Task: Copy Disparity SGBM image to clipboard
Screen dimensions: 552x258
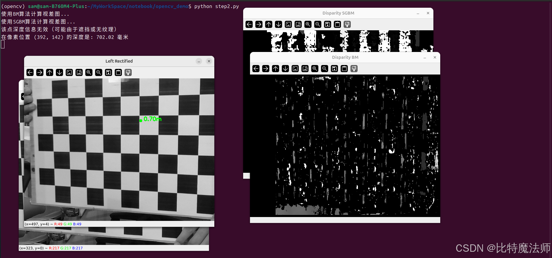Action: click(337, 24)
